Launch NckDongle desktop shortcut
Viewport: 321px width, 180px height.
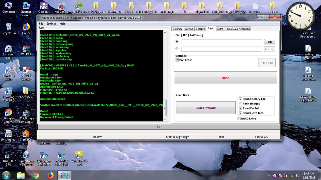[61, 7]
